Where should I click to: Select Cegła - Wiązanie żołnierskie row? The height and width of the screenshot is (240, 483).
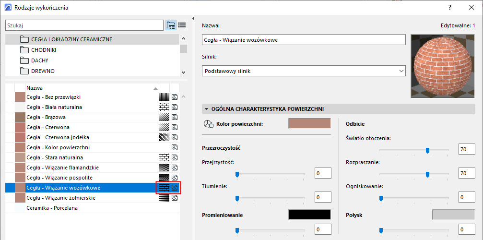click(92, 198)
